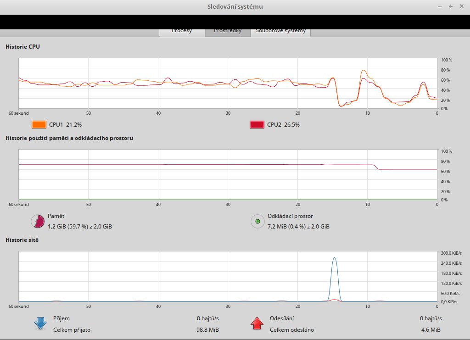
Task: Click the blue Příjem download arrow icon
Action: tap(40, 323)
